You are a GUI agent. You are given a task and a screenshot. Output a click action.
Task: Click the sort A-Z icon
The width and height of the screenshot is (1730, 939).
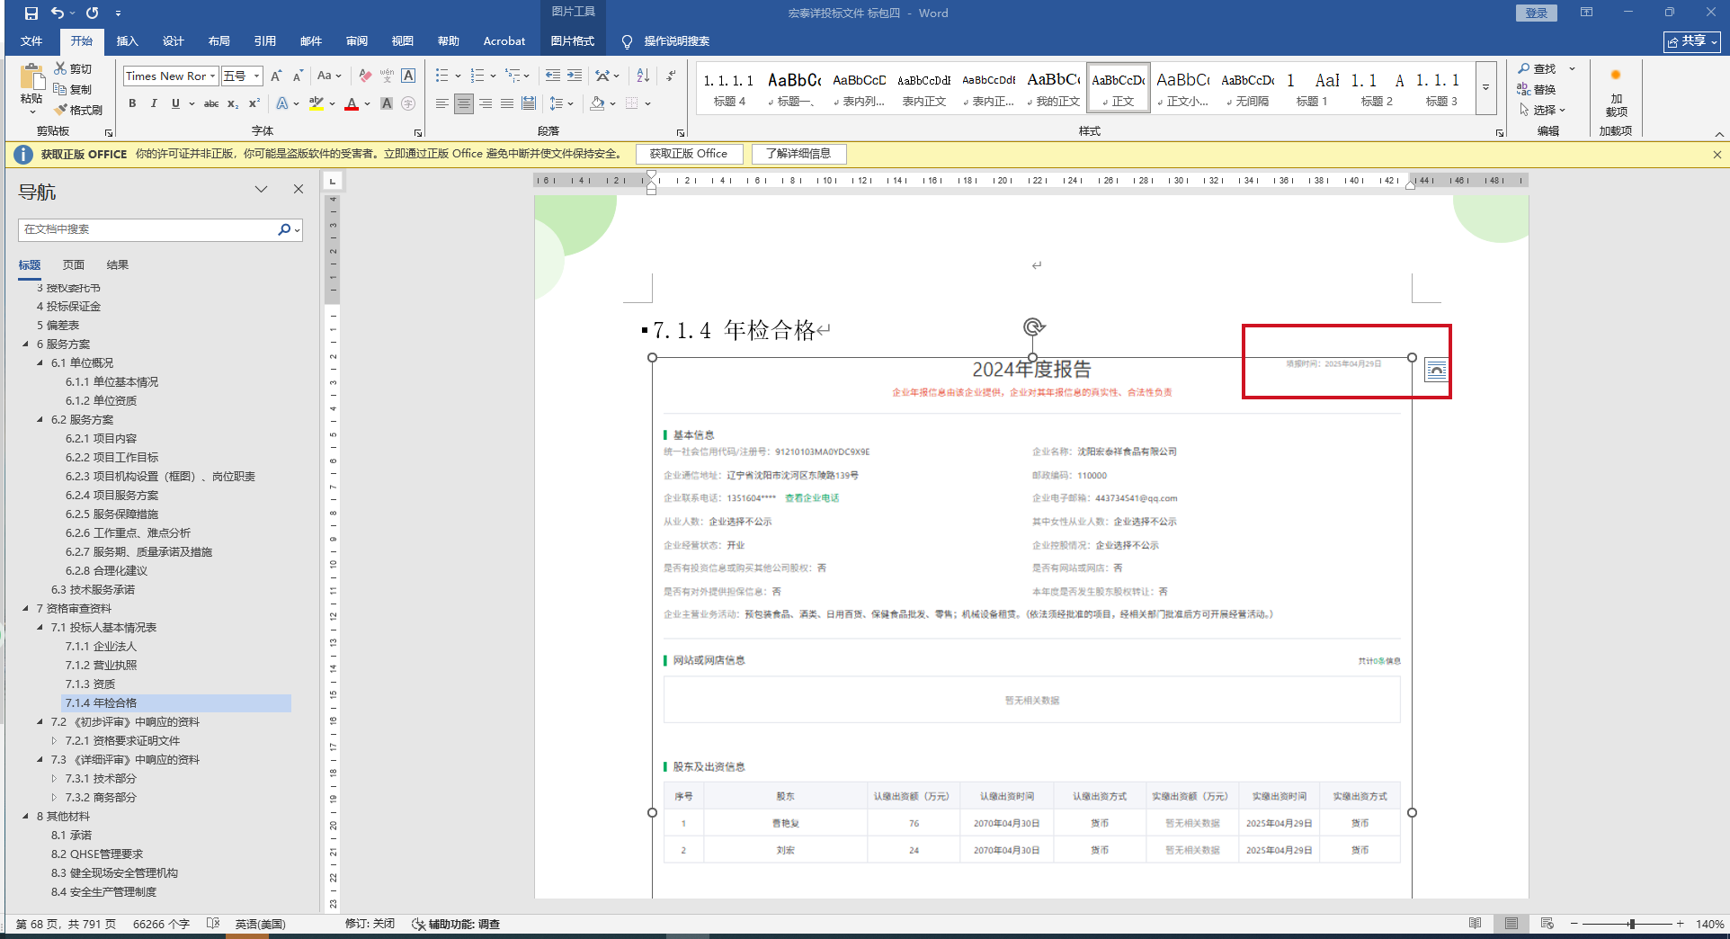[x=643, y=76]
